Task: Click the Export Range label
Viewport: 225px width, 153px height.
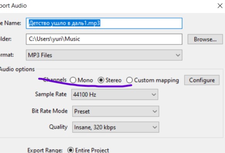Action: pos(45,150)
